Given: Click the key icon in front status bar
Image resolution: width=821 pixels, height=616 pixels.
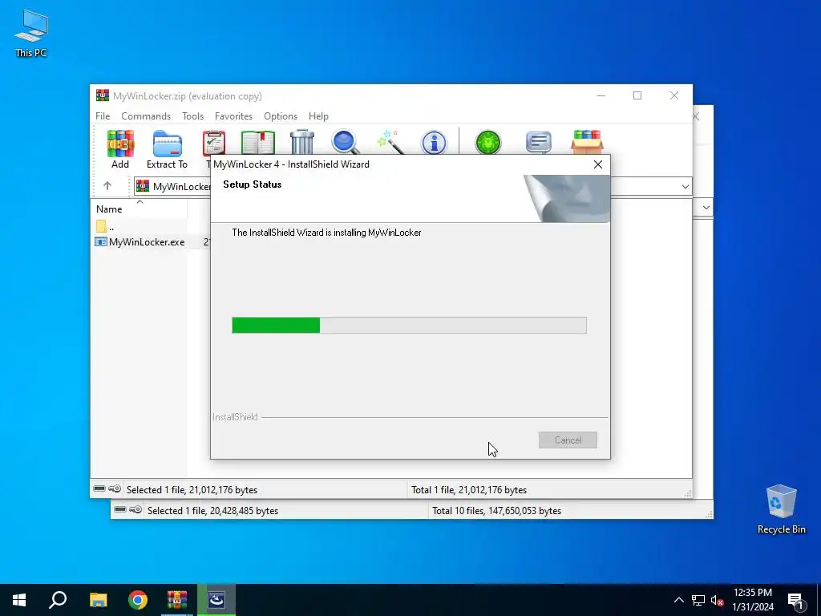Looking at the screenshot, I should click(115, 488).
